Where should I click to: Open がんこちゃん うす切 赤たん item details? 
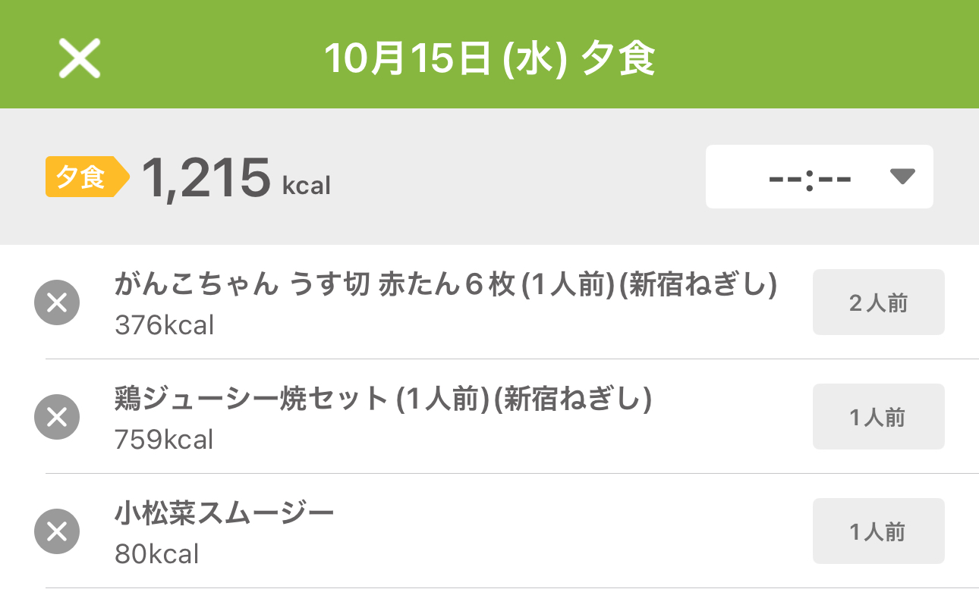[445, 286]
